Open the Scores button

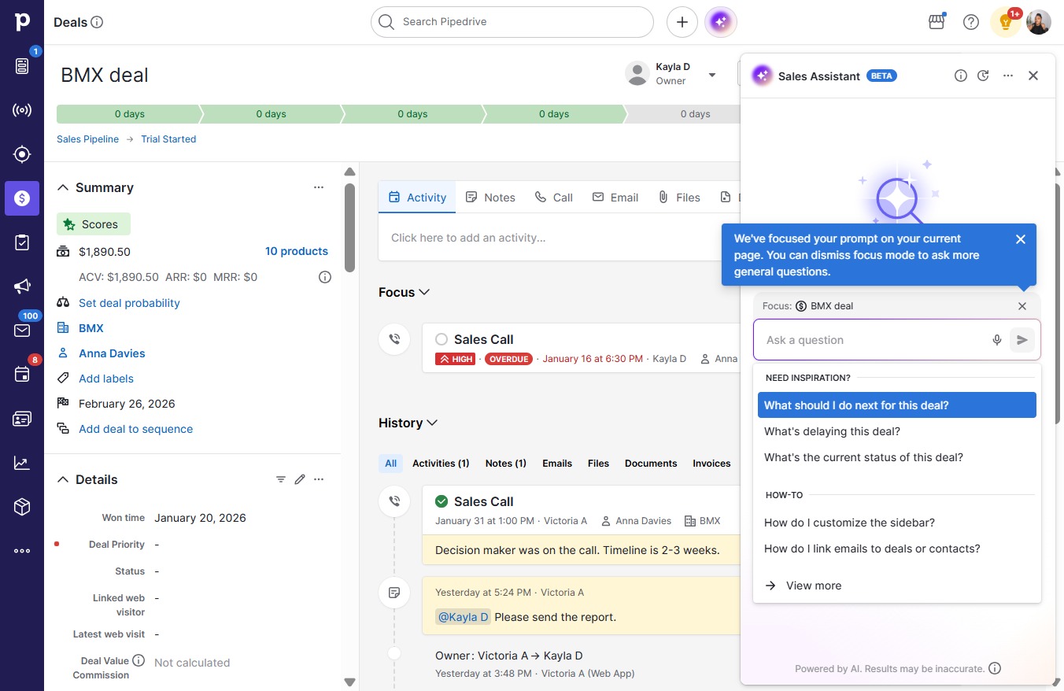coord(94,224)
